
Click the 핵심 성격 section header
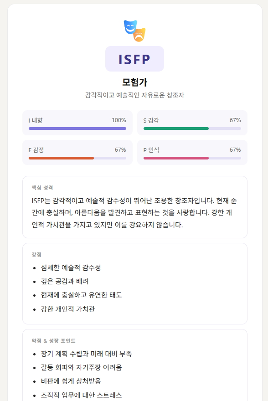pos(42,188)
